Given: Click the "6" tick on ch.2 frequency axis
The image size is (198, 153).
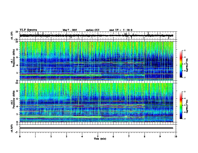Looking at the screenshot, I should coord(17,98).
